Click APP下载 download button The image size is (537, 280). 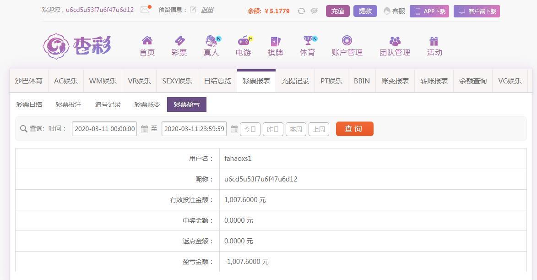click(x=429, y=11)
